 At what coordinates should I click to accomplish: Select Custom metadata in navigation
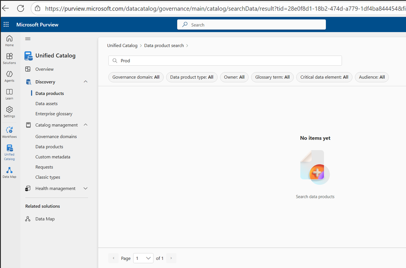click(53, 157)
